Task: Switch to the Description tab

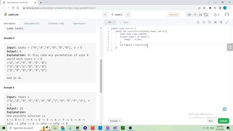Action: tap(9, 23)
